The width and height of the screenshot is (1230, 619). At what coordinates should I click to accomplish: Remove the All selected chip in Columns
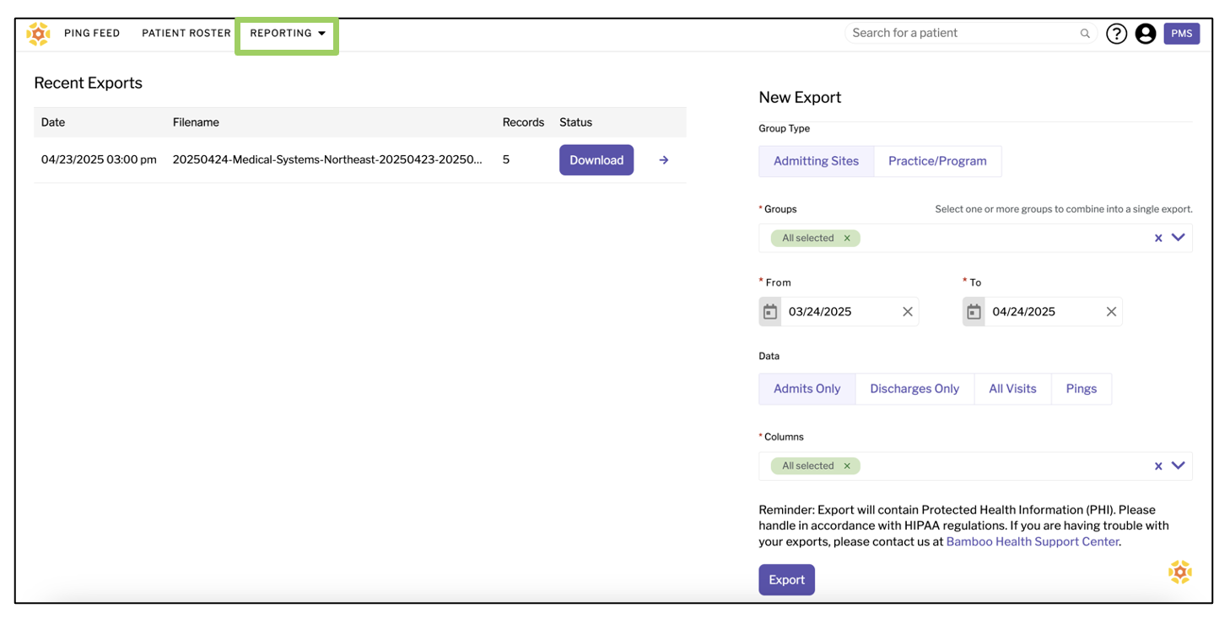click(847, 466)
